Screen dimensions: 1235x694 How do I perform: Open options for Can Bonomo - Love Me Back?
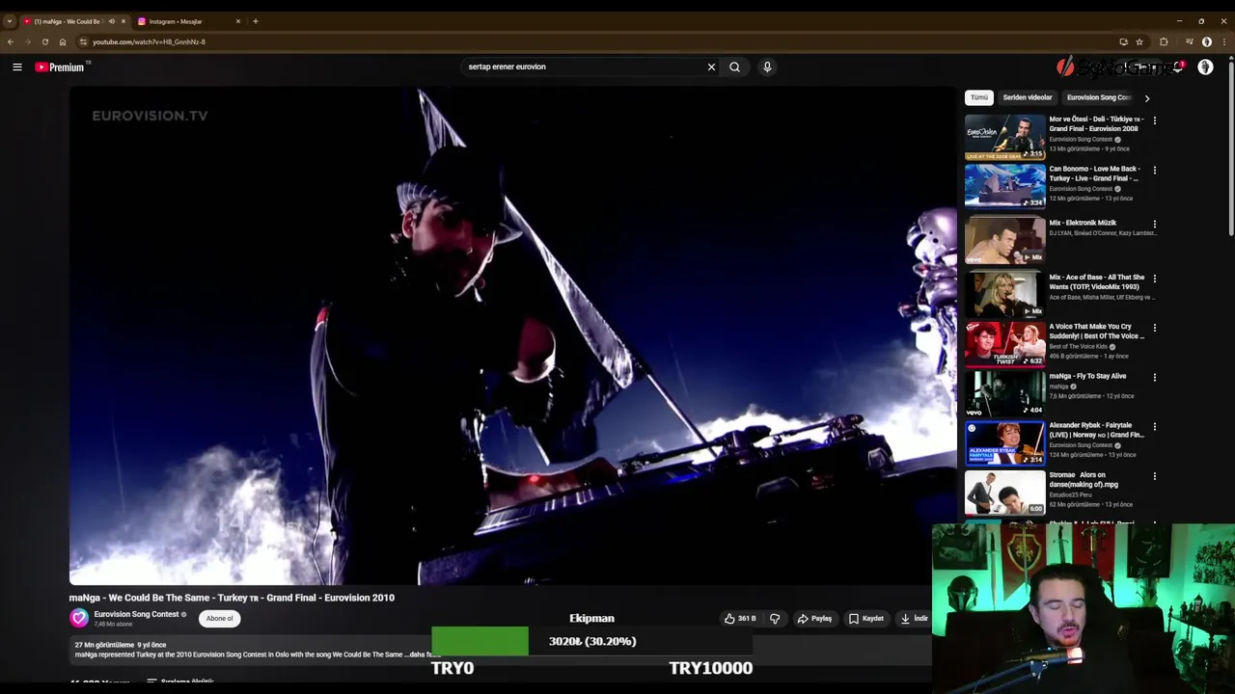click(x=1154, y=170)
